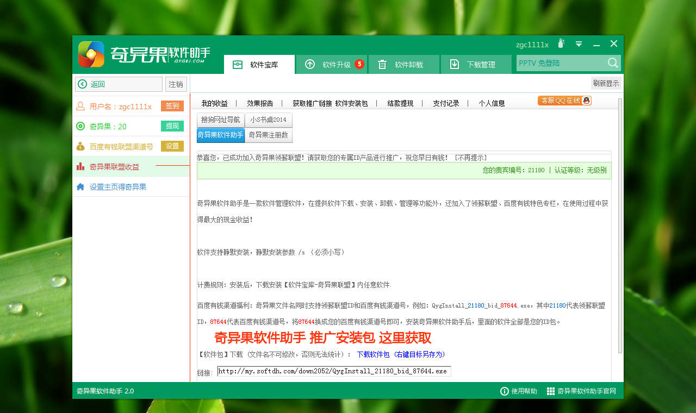
Task: Switch to the 下载管理 tab
Action: click(476, 65)
